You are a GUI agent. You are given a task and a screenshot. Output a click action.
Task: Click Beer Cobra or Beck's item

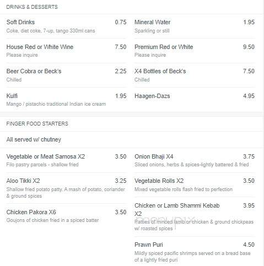tap(66, 75)
